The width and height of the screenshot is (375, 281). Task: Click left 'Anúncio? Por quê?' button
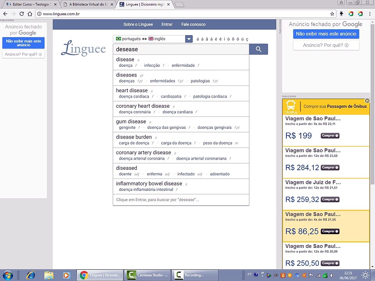pyautogui.click(x=23, y=54)
